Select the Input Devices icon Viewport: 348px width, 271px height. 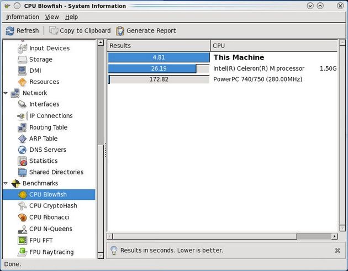tap(22, 49)
